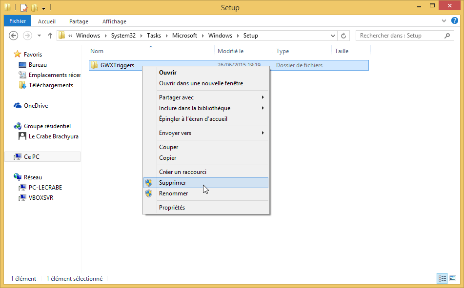Image resolution: width=464 pixels, height=288 pixels.
Task: Open Emplacements récents in the sidebar
Action: point(55,75)
